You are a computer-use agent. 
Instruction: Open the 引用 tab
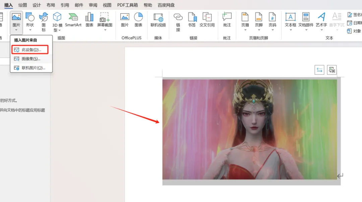click(x=65, y=5)
